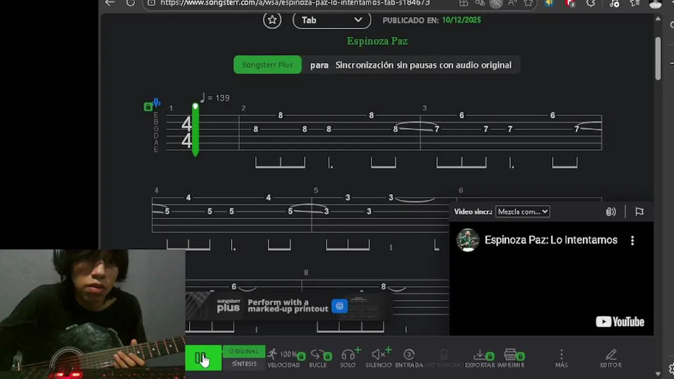Viewport: 674px width, 379px height.
Task: Switch audio to SÍNTESIS mode
Action: point(244,364)
